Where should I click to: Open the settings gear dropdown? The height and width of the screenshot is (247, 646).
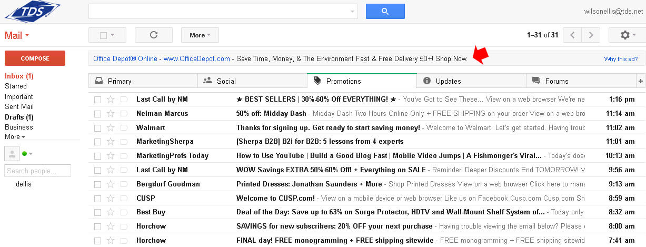[627, 35]
